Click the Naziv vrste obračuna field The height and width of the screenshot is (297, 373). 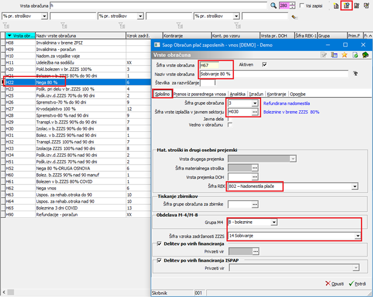[274, 74]
